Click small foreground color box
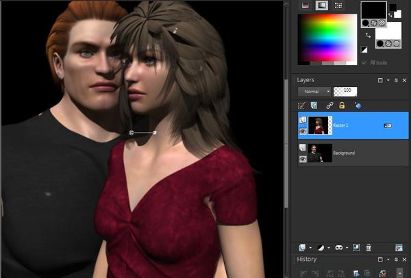The width and height of the screenshot is (411, 278). click(393, 8)
